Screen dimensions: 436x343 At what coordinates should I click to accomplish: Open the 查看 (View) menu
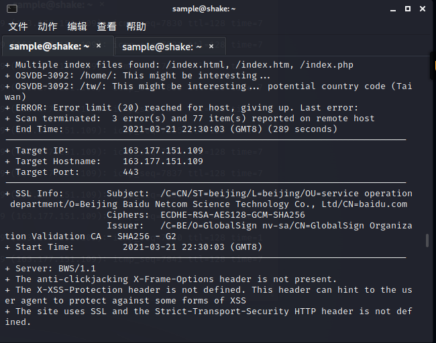[x=107, y=27]
